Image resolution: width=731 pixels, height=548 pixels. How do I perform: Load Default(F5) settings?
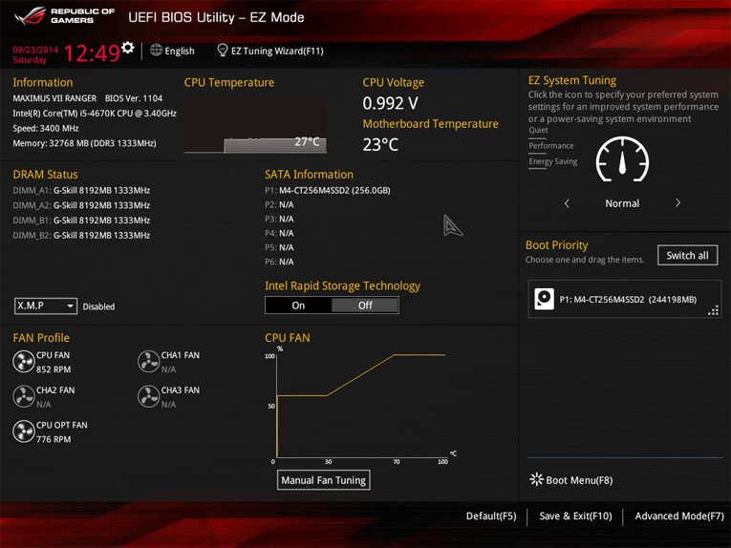tap(491, 516)
